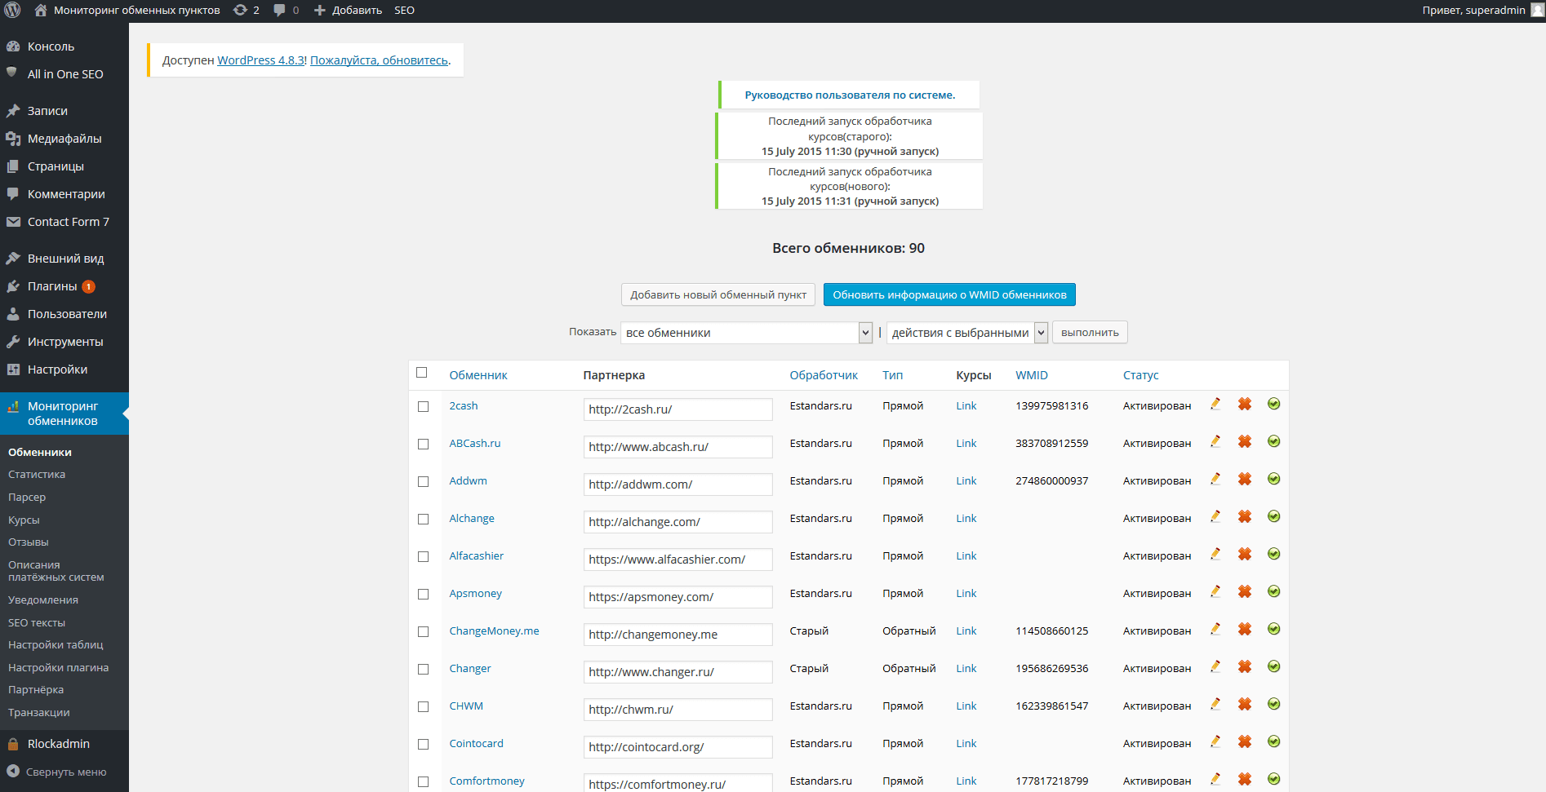Delete the Addwm exchanger
Image resolution: width=1546 pixels, height=792 pixels.
(x=1245, y=479)
